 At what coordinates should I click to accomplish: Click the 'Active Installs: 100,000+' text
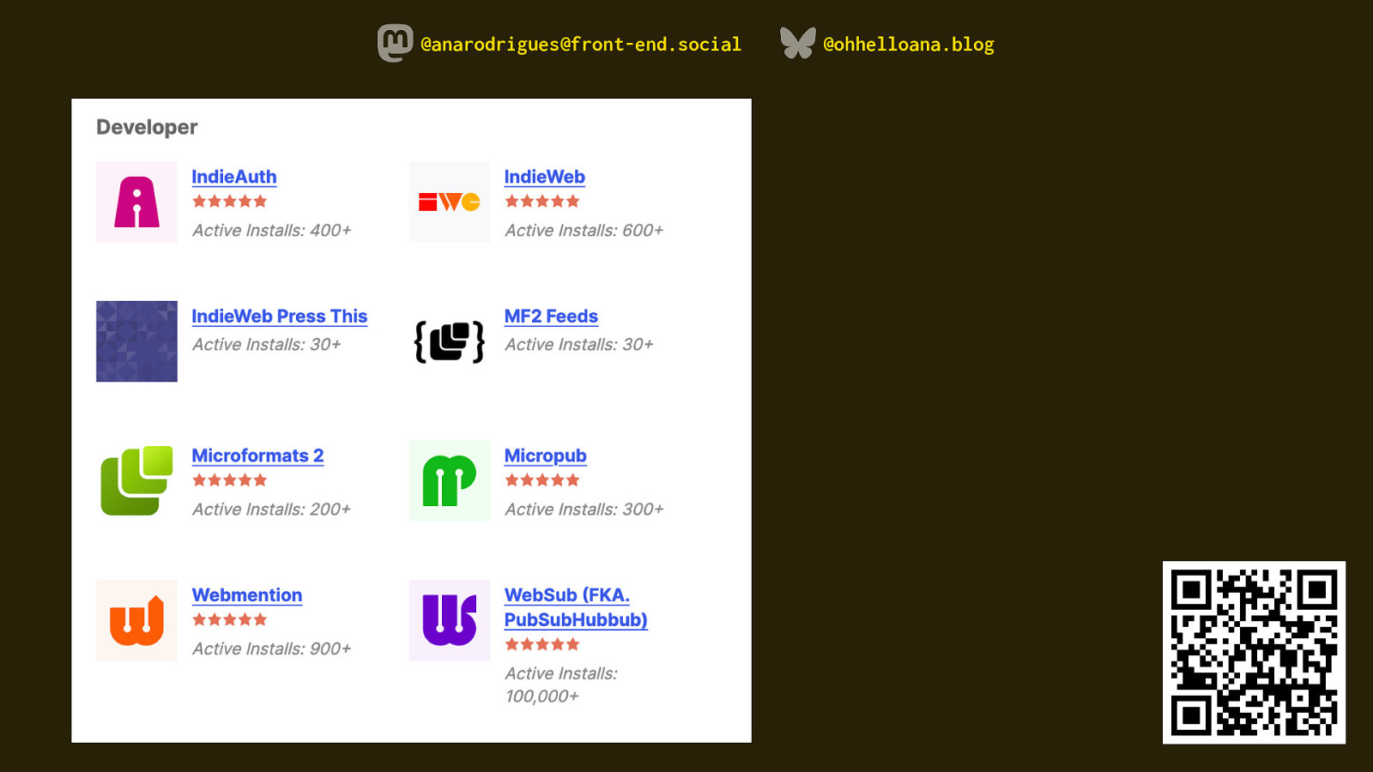pos(561,685)
